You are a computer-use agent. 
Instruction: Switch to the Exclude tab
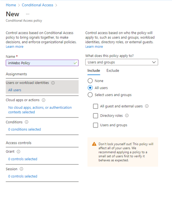coord(113,71)
